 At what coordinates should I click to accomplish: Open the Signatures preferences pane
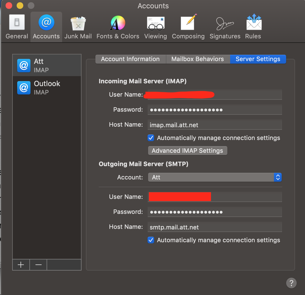click(225, 27)
